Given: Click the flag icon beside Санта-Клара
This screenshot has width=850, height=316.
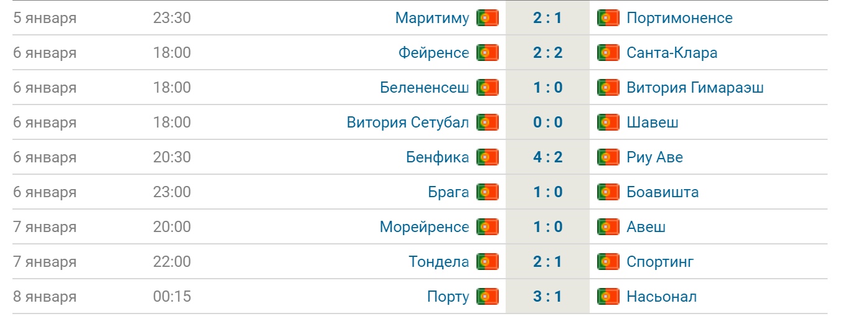Looking at the screenshot, I should click(608, 53).
